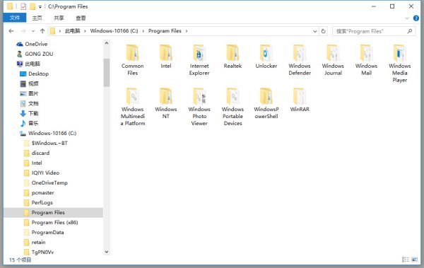Open the Intel folder in file pane
The height and width of the screenshot is (268, 424).
166,57
